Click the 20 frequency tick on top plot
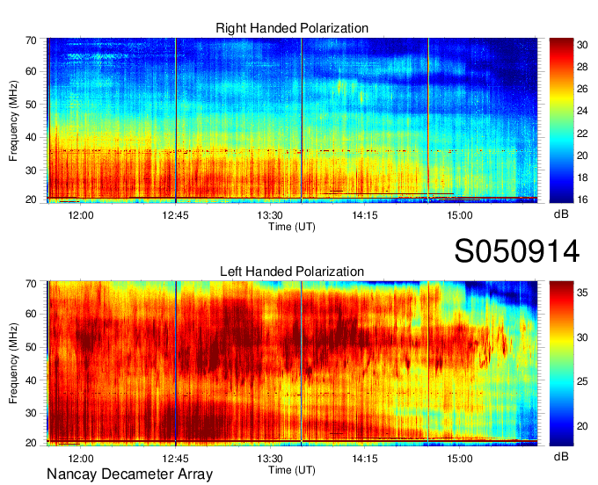This screenshot has width=598, height=485. [x=32, y=199]
